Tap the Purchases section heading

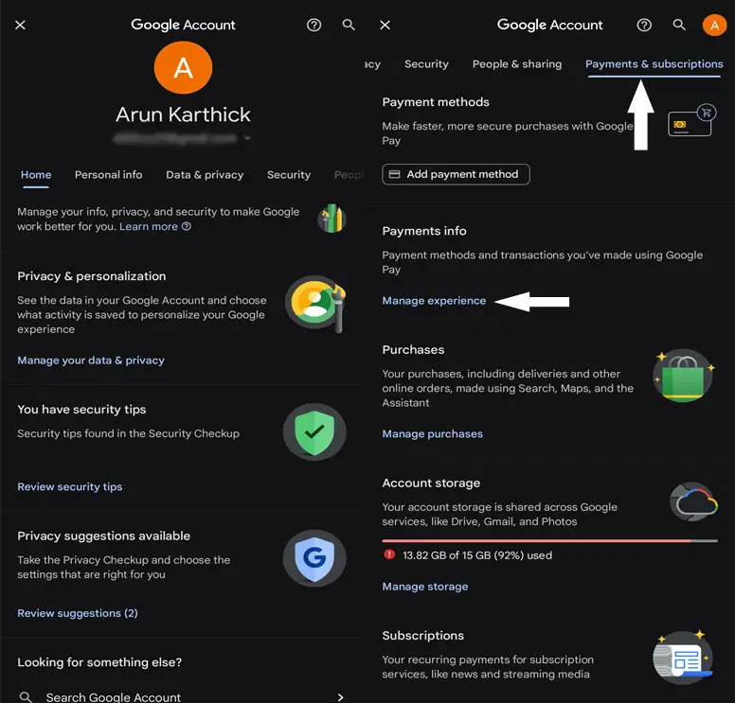click(x=413, y=350)
